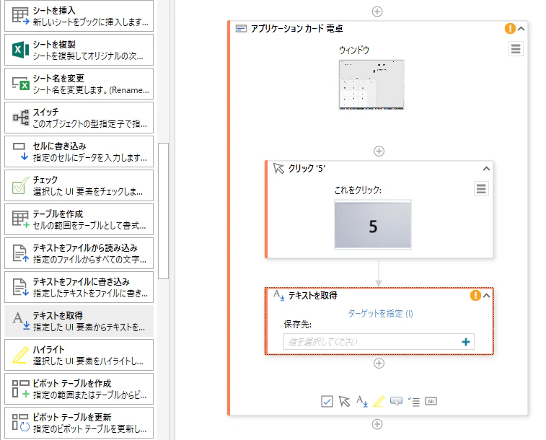This screenshot has width=546, height=440.
Task: Select the シート名を変更 activity
Action: 79,84
